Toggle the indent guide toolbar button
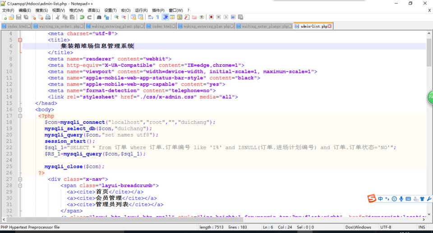 (x=166, y=17)
